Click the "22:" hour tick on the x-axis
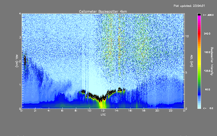 click(171, 111)
